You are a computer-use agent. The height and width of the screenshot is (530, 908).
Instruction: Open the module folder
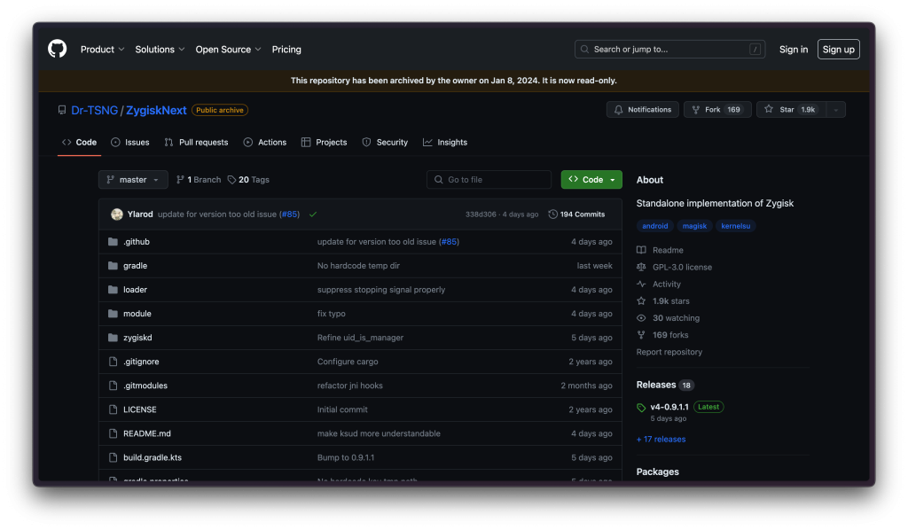tap(137, 314)
